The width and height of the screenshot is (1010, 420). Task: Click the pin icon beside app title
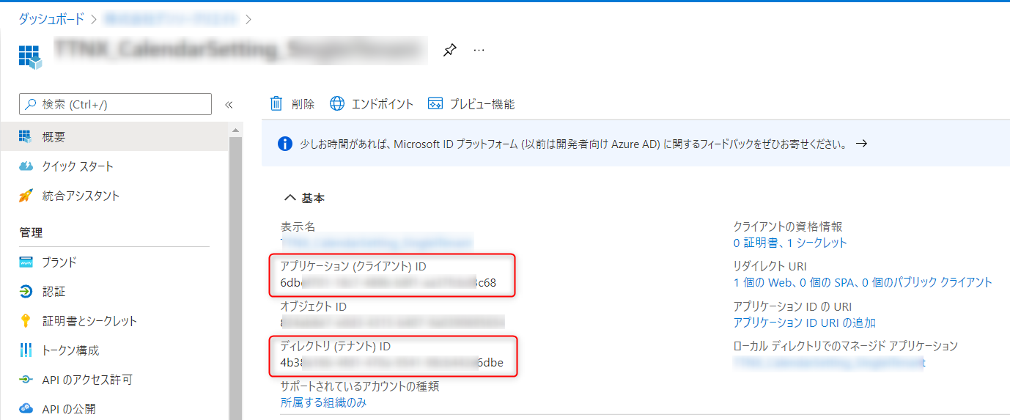[x=450, y=50]
